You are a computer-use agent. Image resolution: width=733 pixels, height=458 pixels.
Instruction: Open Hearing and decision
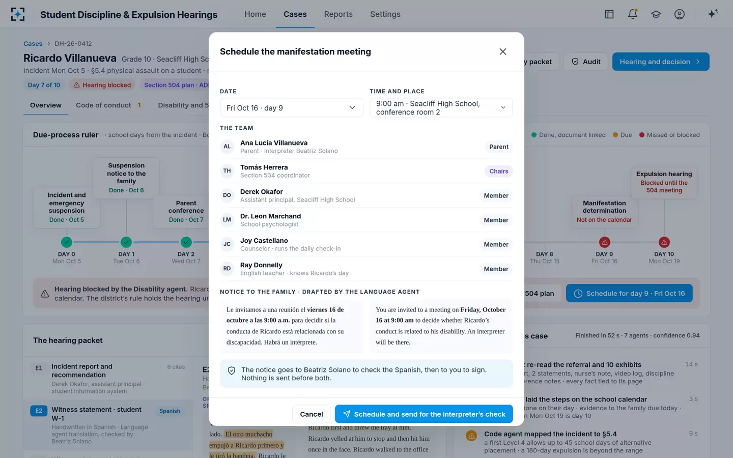click(661, 62)
